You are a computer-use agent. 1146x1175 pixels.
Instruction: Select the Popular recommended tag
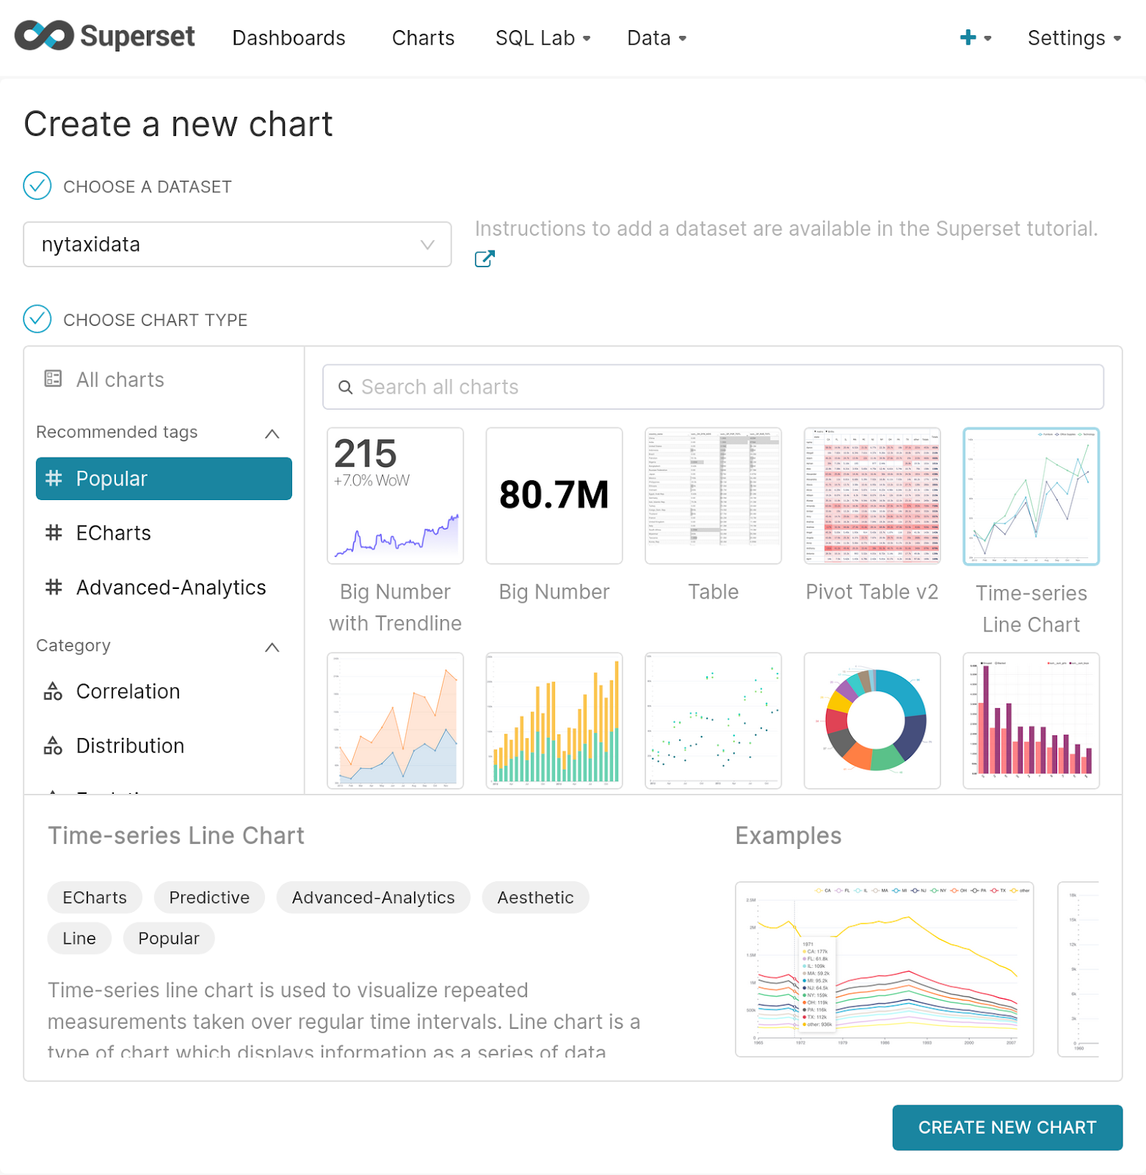click(x=164, y=479)
